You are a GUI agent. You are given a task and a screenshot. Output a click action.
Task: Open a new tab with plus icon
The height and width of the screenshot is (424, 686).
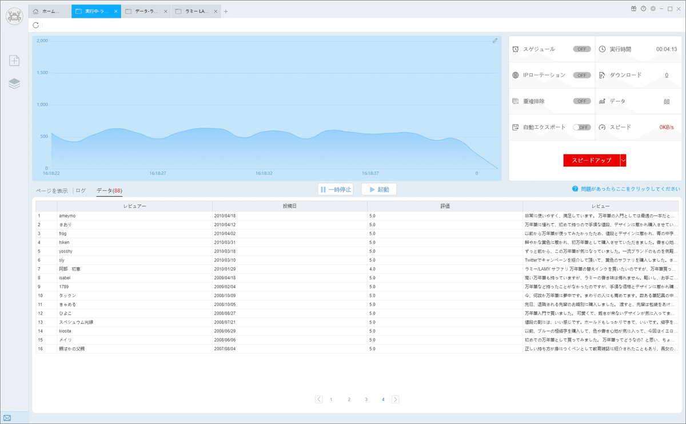[x=226, y=11]
